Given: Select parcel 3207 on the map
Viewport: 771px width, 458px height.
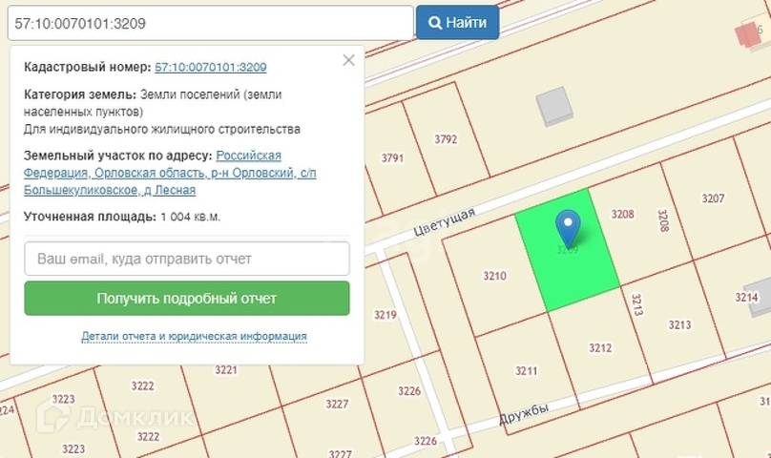Looking at the screenshot, I should tap(713, 198).
